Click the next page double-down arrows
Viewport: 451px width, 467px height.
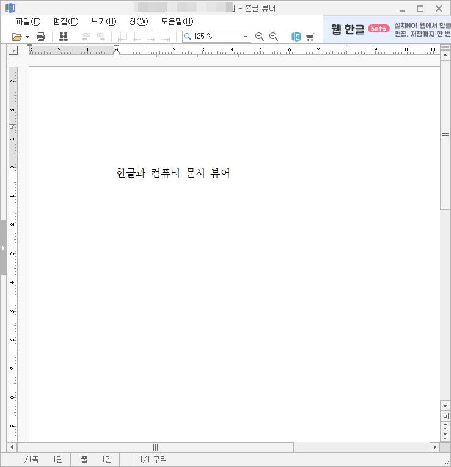pyautogui.click(x=445, y=436)
